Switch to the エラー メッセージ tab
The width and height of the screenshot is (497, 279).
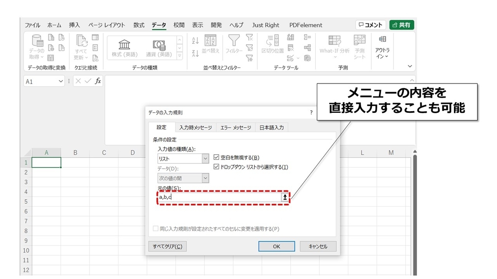pyautogui.click(x=235, y=127)
